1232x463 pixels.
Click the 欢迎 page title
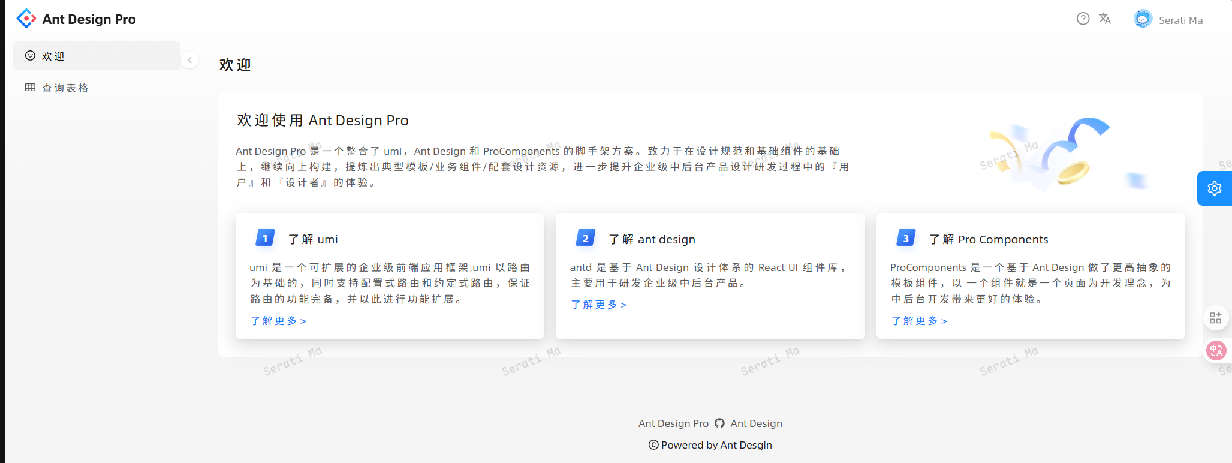click(x=235, y=65)
